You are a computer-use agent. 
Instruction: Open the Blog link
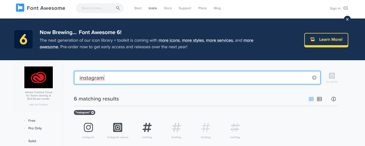pos(217,8)
